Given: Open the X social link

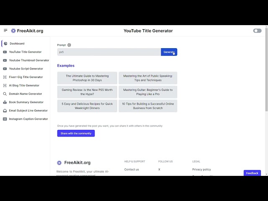Looking at the screenshot, I should [x=159, y=169].
